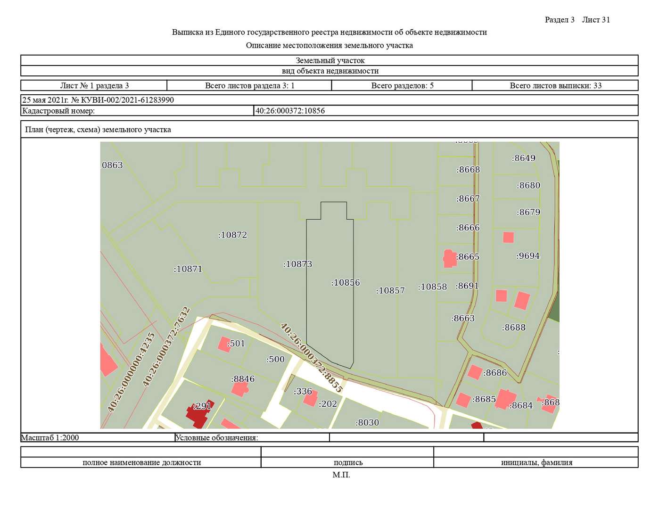The image size is (659, 509).
Task: Select the outlined parcel labeled :10856
Action: [x=330, y=306]
